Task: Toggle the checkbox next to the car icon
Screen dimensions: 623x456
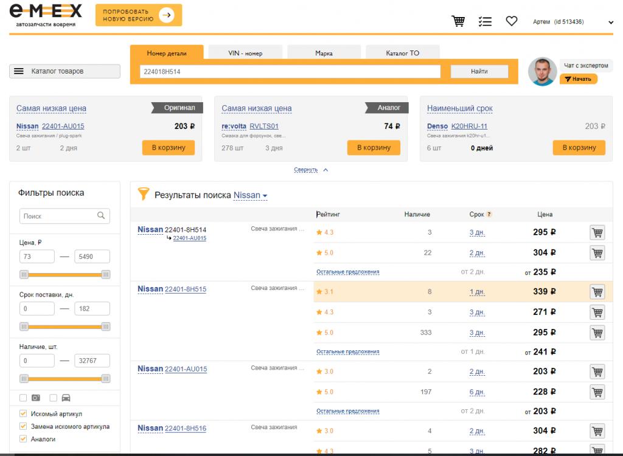Action: (54, 398)
